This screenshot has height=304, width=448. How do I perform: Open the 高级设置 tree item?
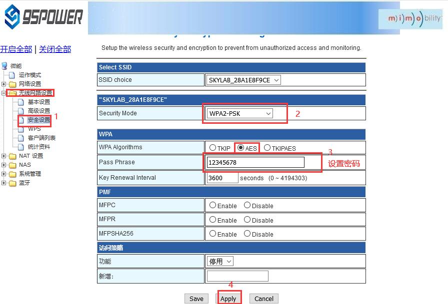pos(38,111)
